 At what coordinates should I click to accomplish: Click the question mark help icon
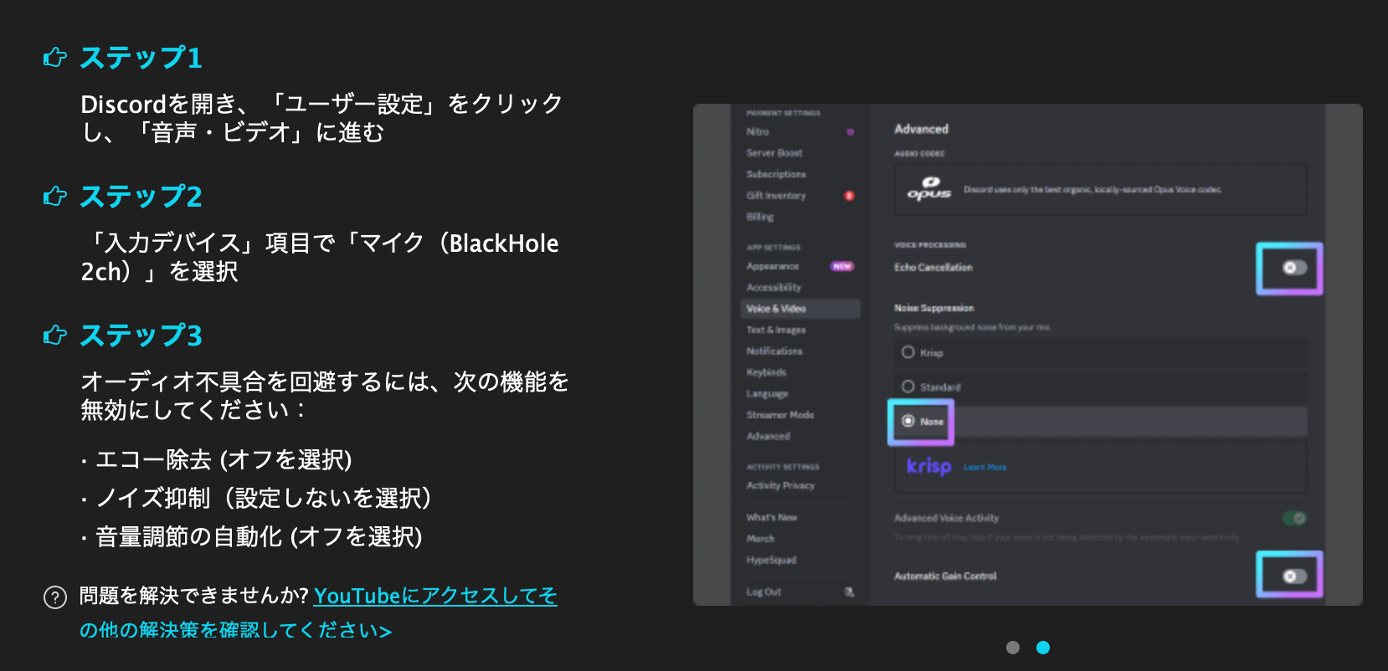click(55, 597)
